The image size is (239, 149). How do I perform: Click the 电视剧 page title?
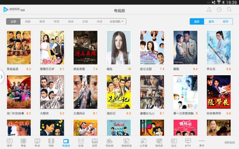pos(119,11)
